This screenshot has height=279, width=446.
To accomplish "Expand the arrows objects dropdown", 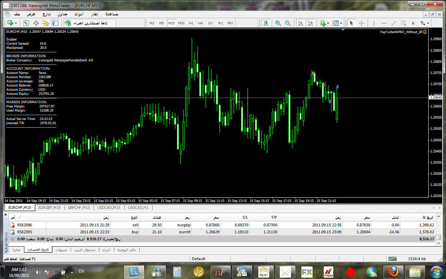I will pyautogui.click(x=428, y=23).
